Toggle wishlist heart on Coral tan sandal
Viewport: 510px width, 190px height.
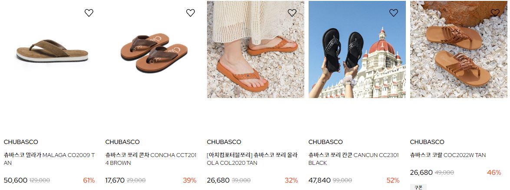tap(495, 13)
